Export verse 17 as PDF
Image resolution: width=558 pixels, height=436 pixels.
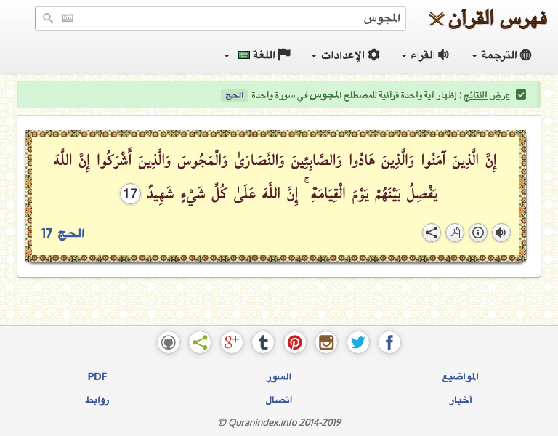[454, 233]
